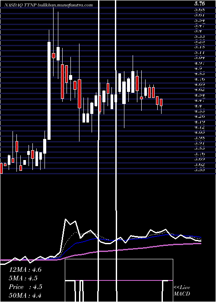The image size is (216, 302).
Task: Click the NASDAQ TTNP chart title text
Action: 20,5
